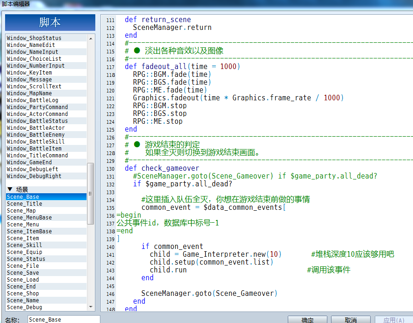Viewport: 413px width, 323px height.
Task: Open the Window_BattleLog script
Action: click(x=46, y=100)
